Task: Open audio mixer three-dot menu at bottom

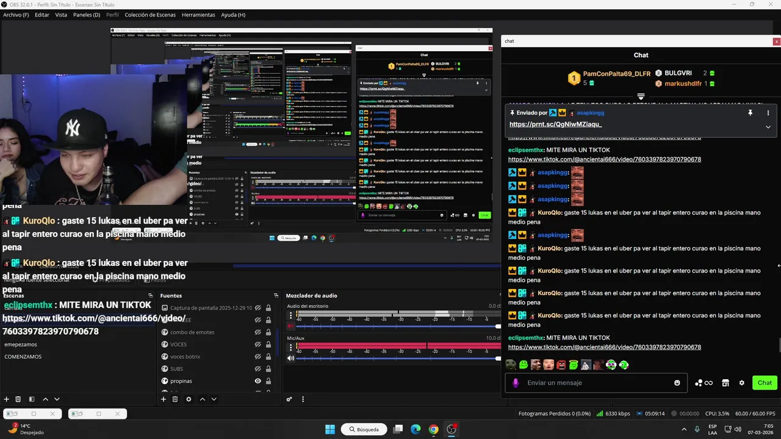Action: [303, 399]
